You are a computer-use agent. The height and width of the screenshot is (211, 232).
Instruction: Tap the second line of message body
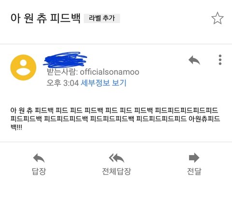(116, 119)
